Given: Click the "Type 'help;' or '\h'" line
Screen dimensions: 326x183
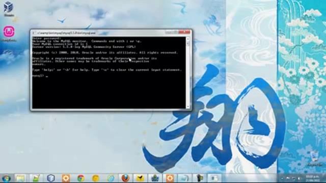Looking at the screenshot, I should click(107, 70).
